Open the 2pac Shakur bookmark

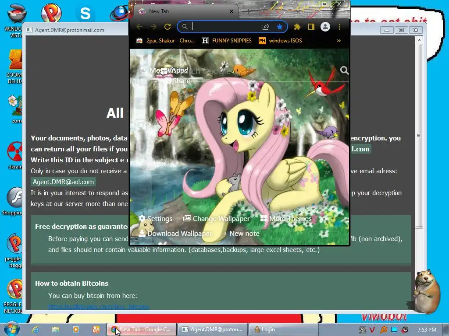[165, 41]
